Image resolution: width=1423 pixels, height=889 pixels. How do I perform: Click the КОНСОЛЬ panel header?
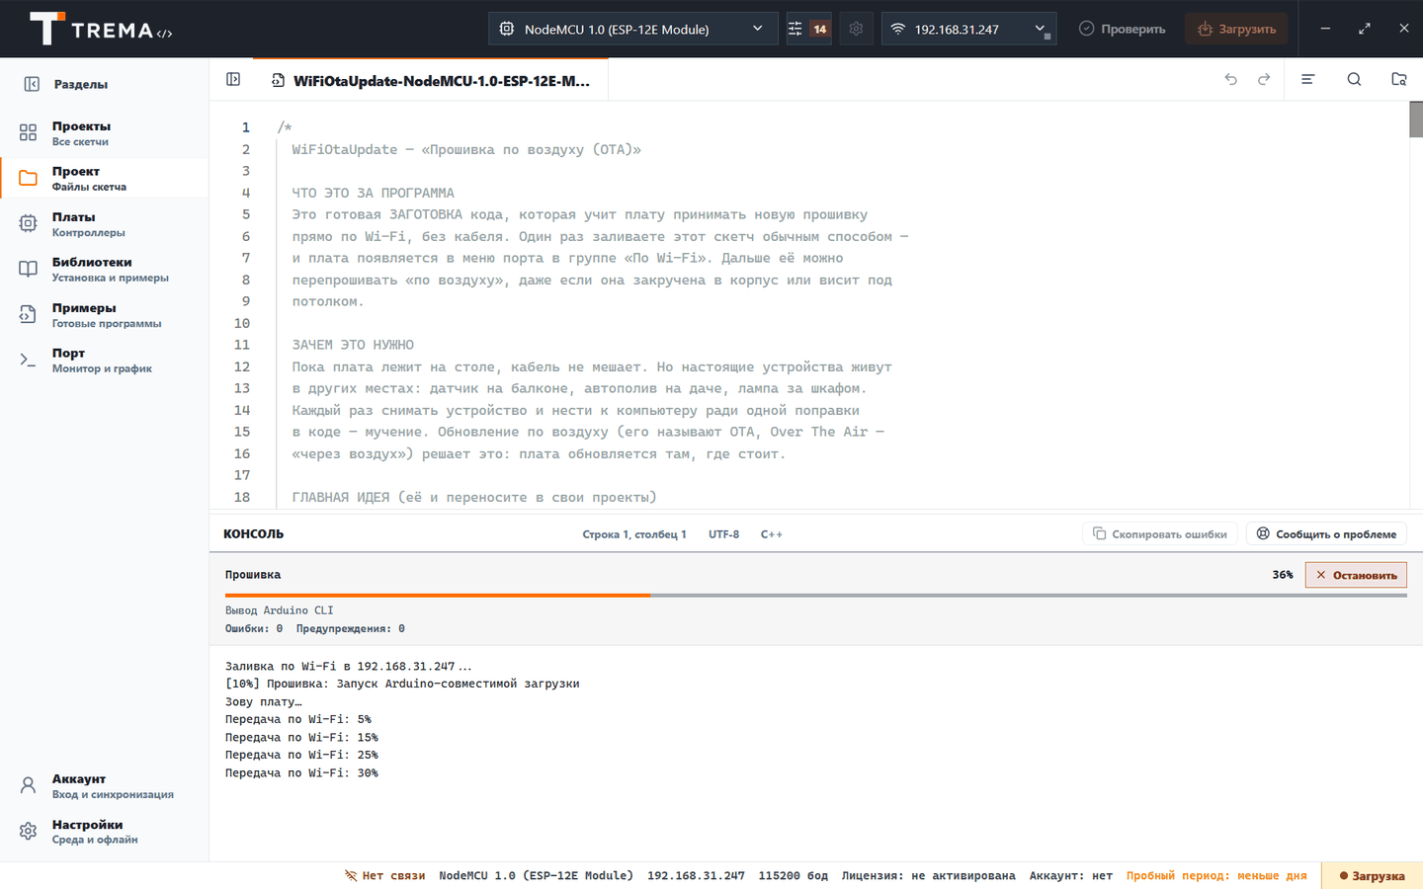point(253,533)
